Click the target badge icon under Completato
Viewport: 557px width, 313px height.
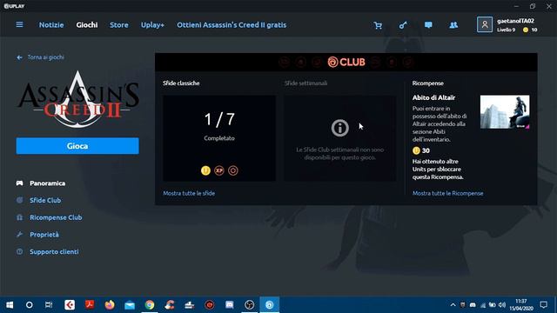point(233,170)
